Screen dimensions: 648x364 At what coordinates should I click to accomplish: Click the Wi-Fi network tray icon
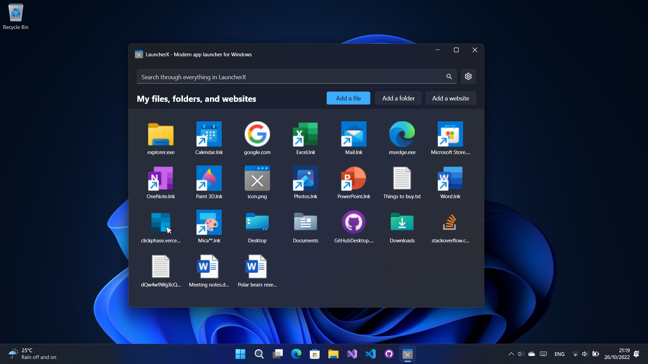(575, 354)
